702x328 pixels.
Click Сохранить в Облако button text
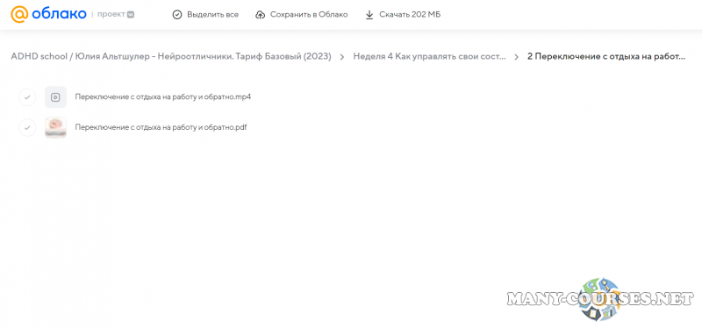(x=309, y=15)
